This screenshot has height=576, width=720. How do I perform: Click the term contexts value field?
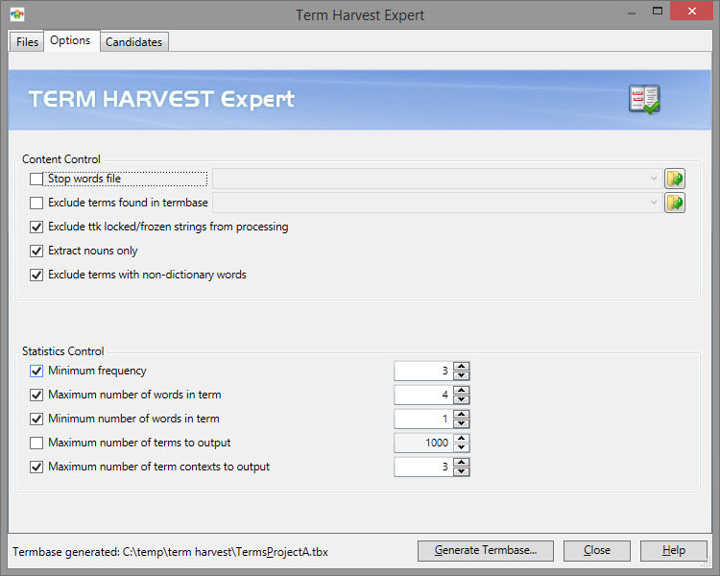[423, 467]
